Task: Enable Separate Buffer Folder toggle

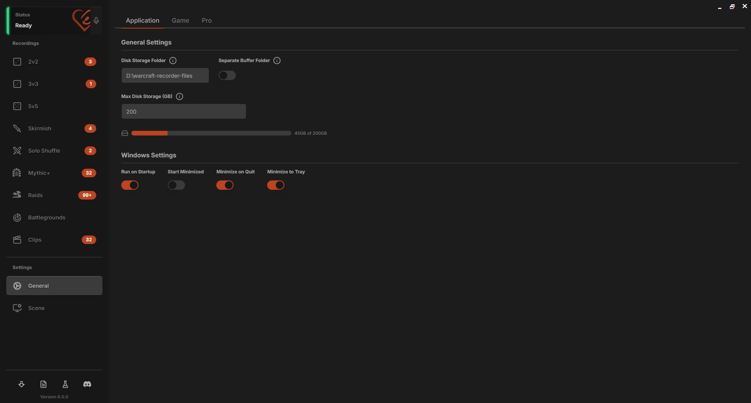Action: pos(227,75)
